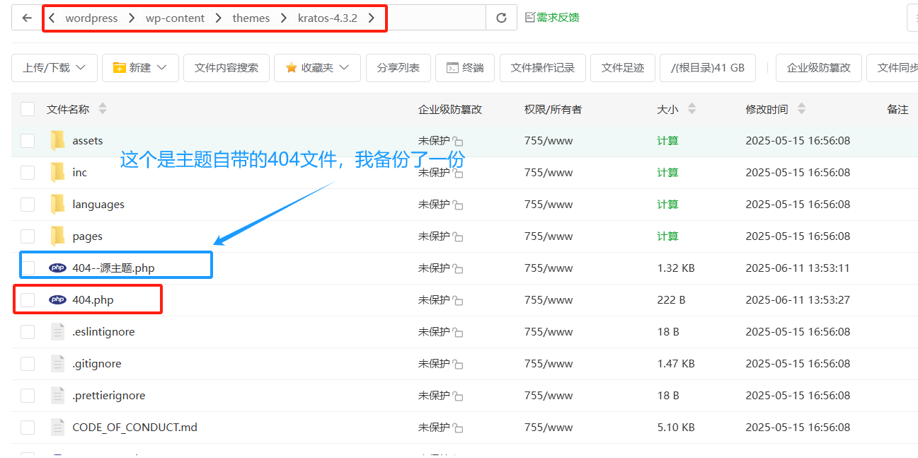The image size is (918, 458).
Task: Open the 上传/下载 dropdown
Action: click(x=54, y=68)
